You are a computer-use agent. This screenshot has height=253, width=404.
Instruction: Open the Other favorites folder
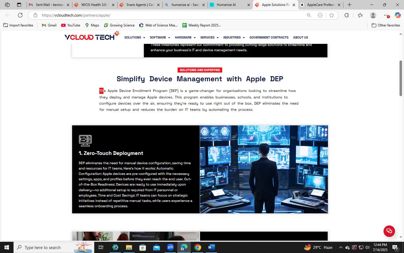[386, 25]
